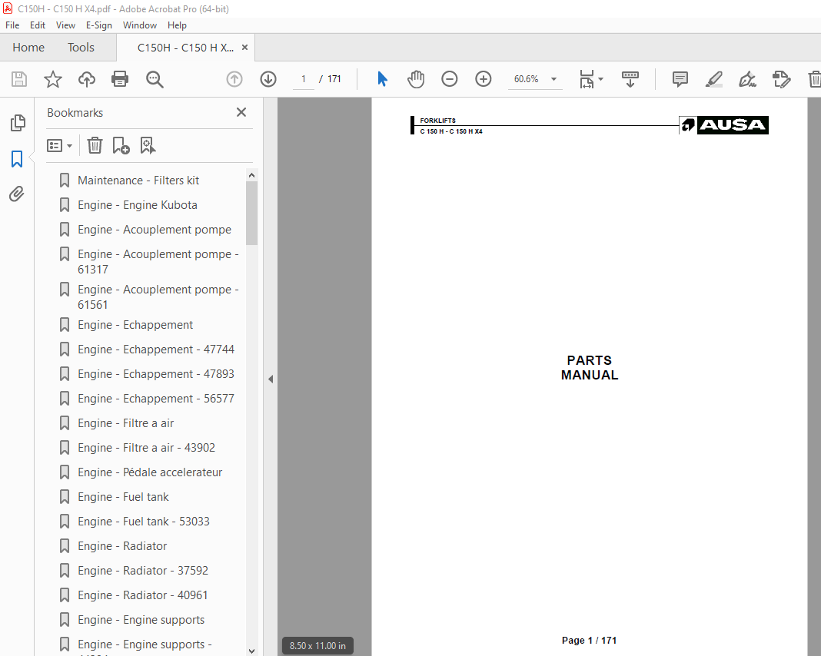Viewport: 821px width, 656px height.
Task: Open the E-Sign menu
Action: click(x=99, y=25)
